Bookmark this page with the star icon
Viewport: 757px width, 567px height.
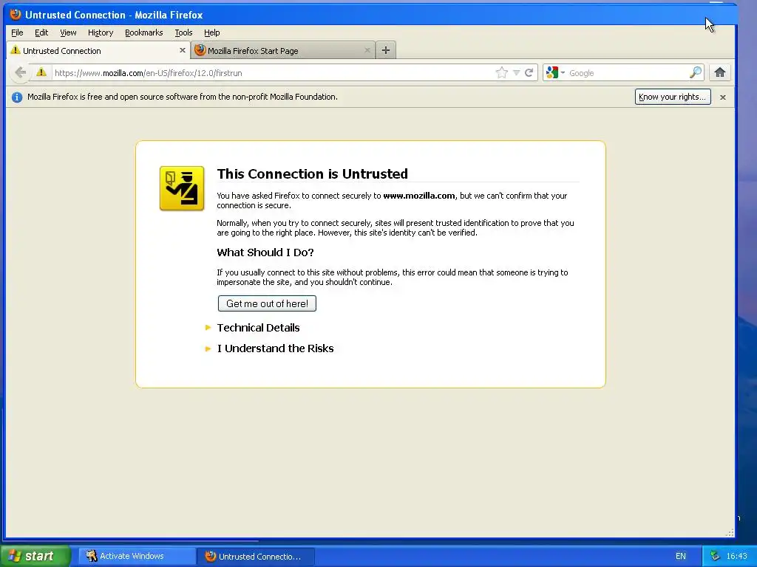pyautogui.click(x=502, y=73)
